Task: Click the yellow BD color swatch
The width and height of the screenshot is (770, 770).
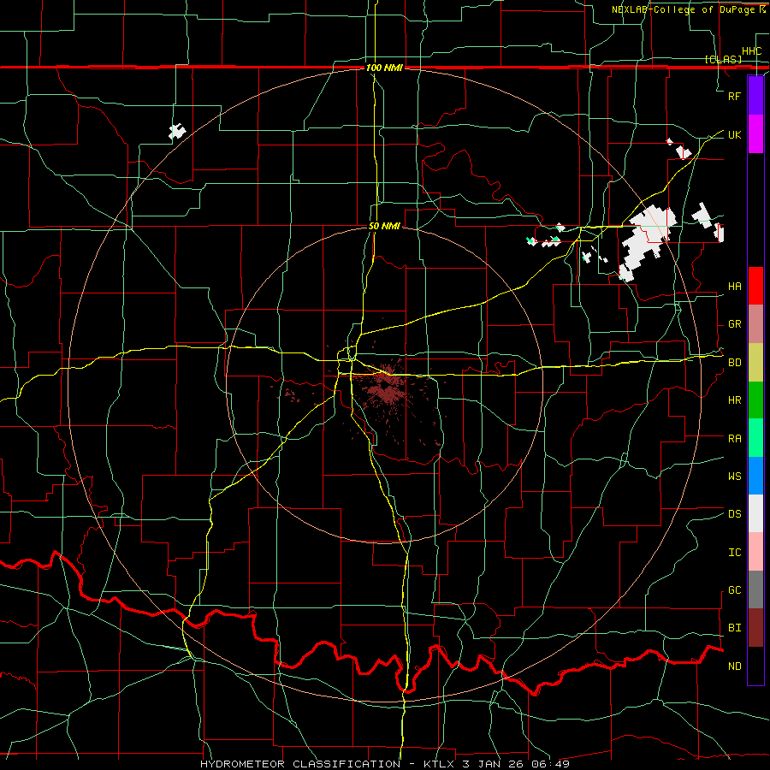Action: (x=755, y=363)
